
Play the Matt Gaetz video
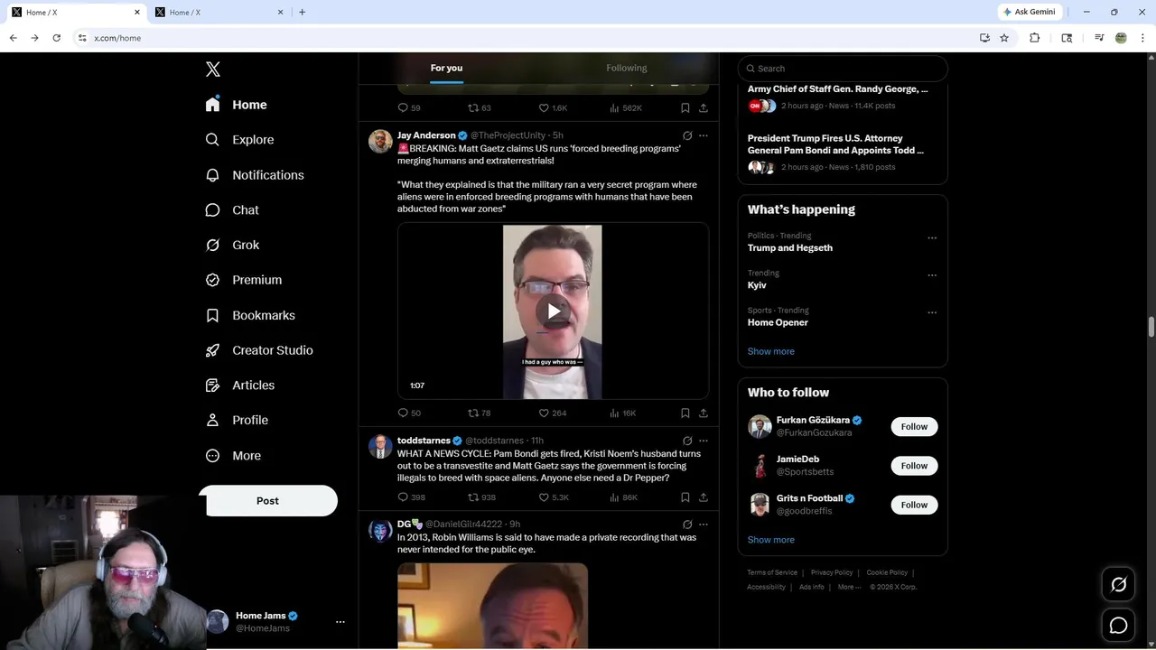coord(553,311)
